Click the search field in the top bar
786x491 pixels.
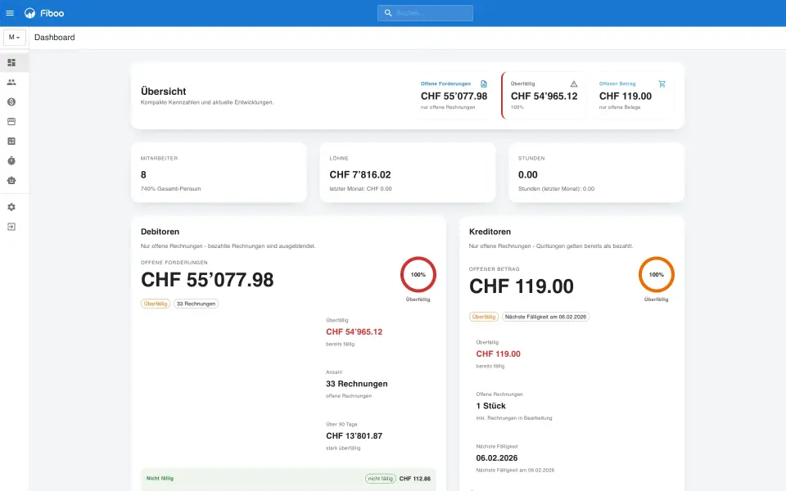click(x=426, y=13)
